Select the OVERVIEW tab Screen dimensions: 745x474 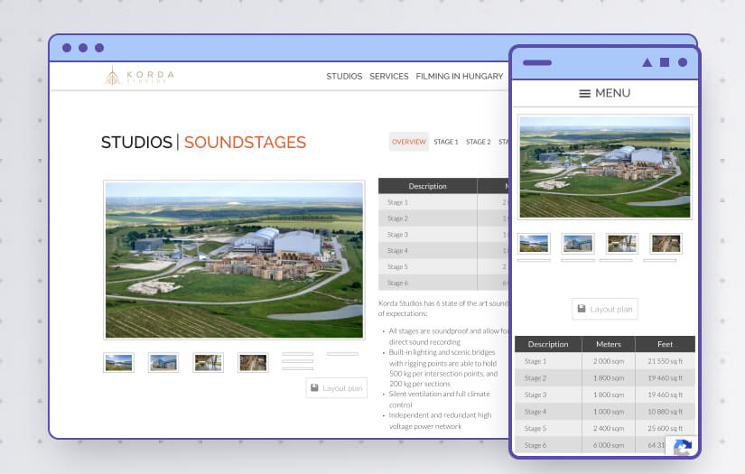click(x=408, y=142)
